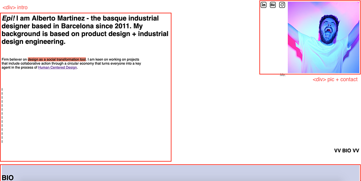Click the VV BIO VV link
Image resolution: width=361 pixels, height=181 pixels.
(347, 151)
